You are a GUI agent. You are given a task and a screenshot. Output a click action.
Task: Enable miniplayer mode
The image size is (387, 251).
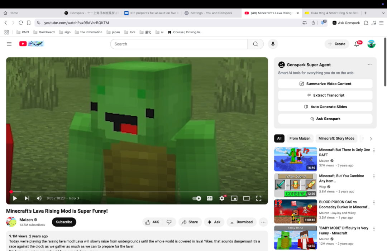[x=234, y=198]
